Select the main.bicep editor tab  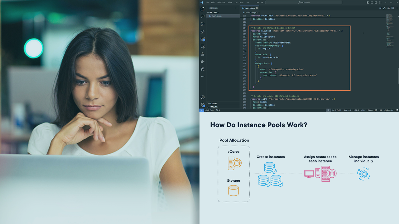(249, 8)
